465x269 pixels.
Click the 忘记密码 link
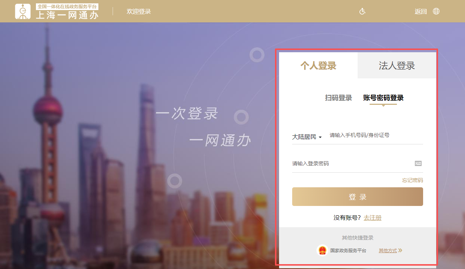(413, 180)
